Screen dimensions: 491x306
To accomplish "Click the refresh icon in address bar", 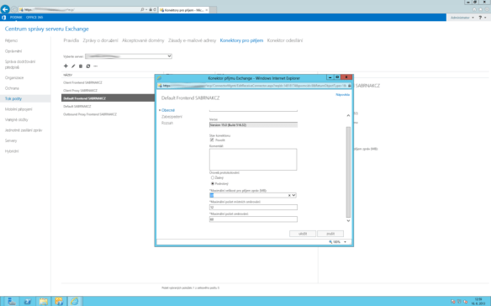I will click(x=155, y=10).
